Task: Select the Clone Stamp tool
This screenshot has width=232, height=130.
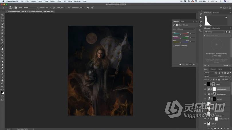Action: pyautogui.click(x=2, y=49)
